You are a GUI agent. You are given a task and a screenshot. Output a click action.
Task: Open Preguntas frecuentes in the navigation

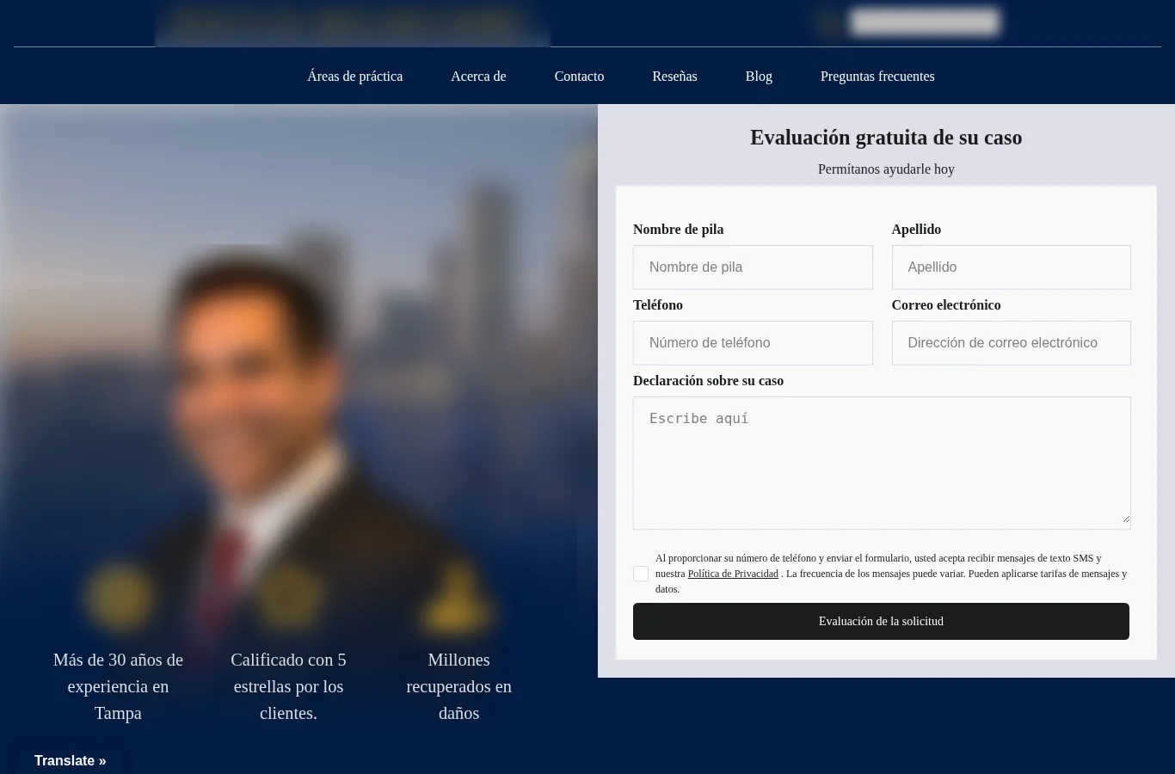[877, 77]
